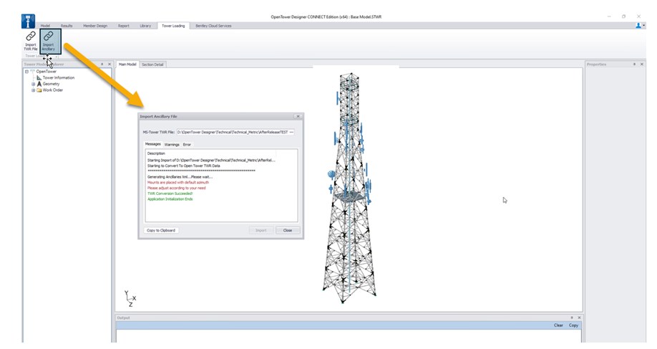Expand the Work Order tree node
657x349 pixels.
coord(33,90)
